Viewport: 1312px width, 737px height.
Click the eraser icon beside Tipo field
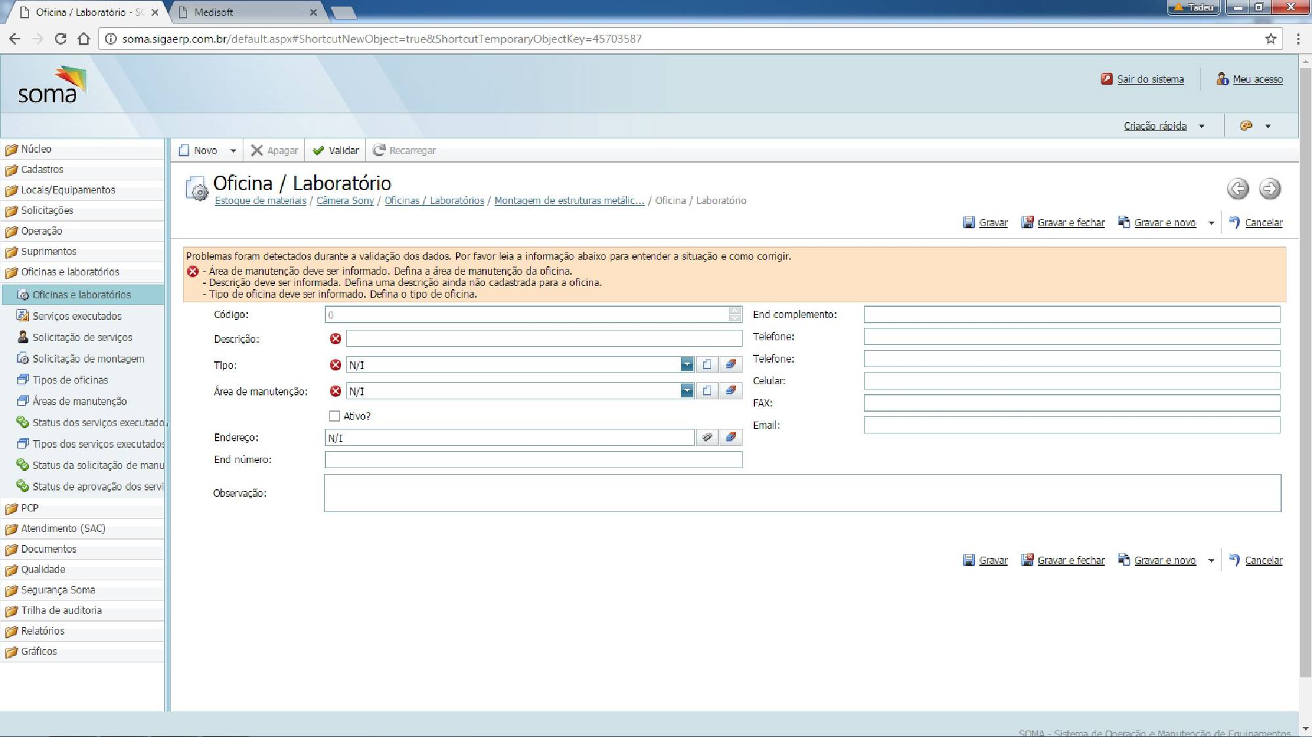point(730,365)
